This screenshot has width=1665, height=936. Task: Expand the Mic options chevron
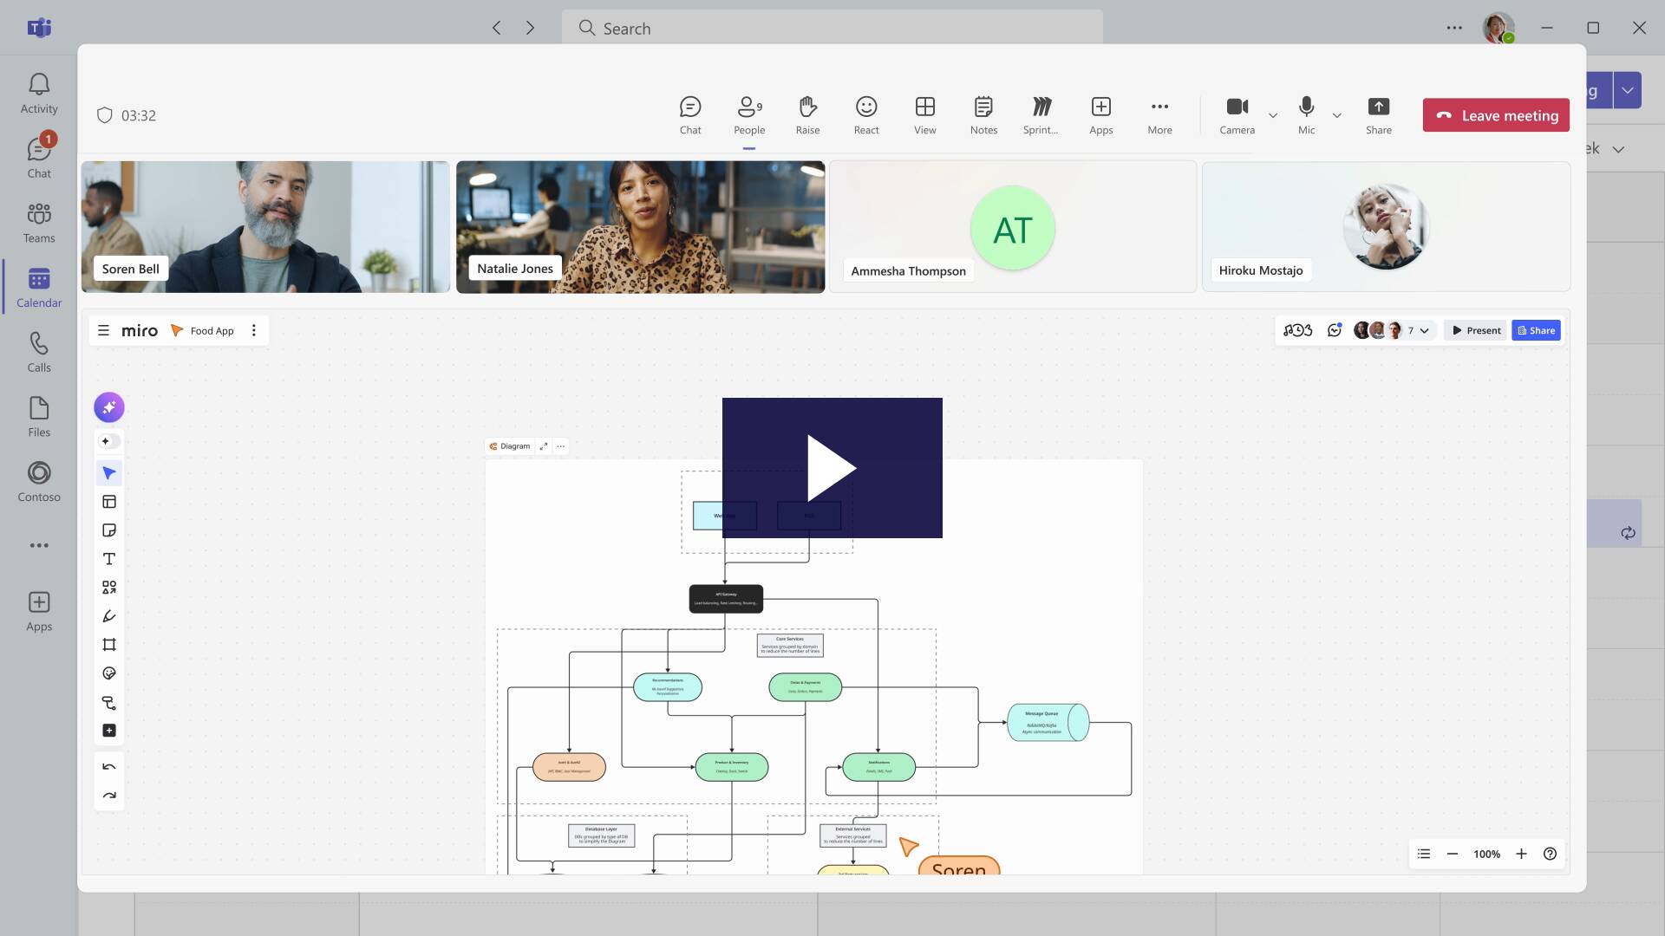point(1336,115)
